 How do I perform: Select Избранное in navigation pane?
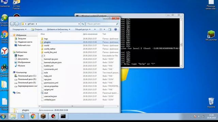(21, 35)
